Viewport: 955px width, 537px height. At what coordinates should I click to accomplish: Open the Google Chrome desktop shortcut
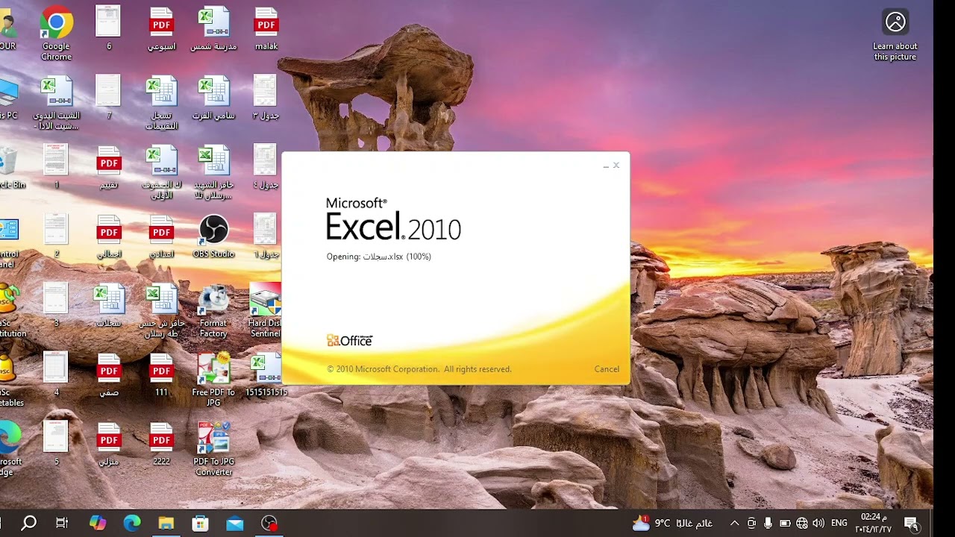click(x=57, y=34)
